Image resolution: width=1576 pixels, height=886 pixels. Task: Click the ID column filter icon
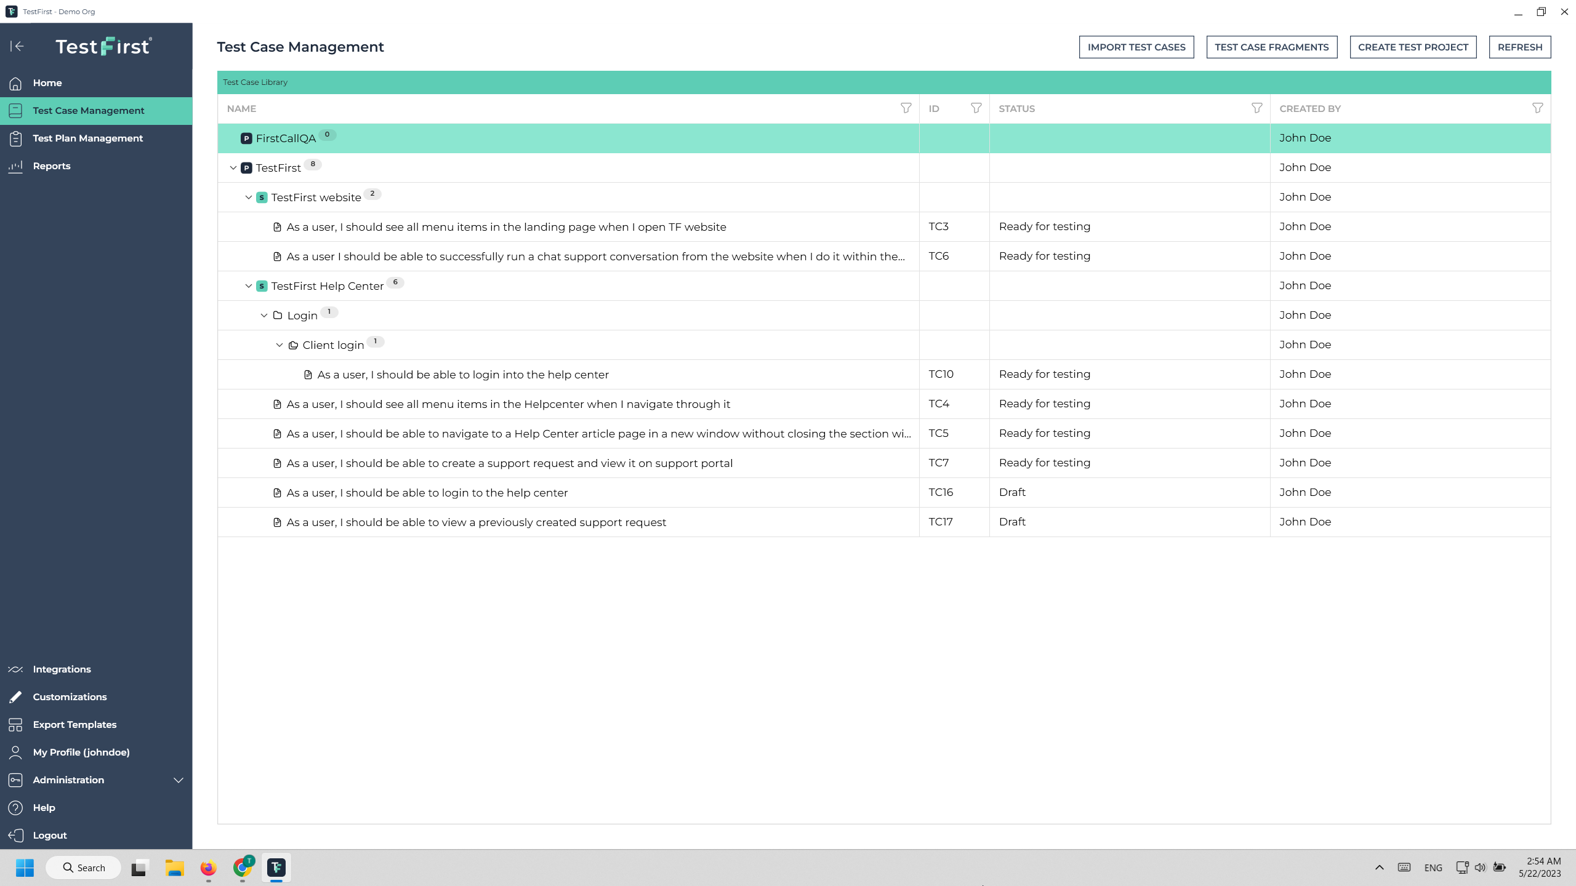point(976,108)
